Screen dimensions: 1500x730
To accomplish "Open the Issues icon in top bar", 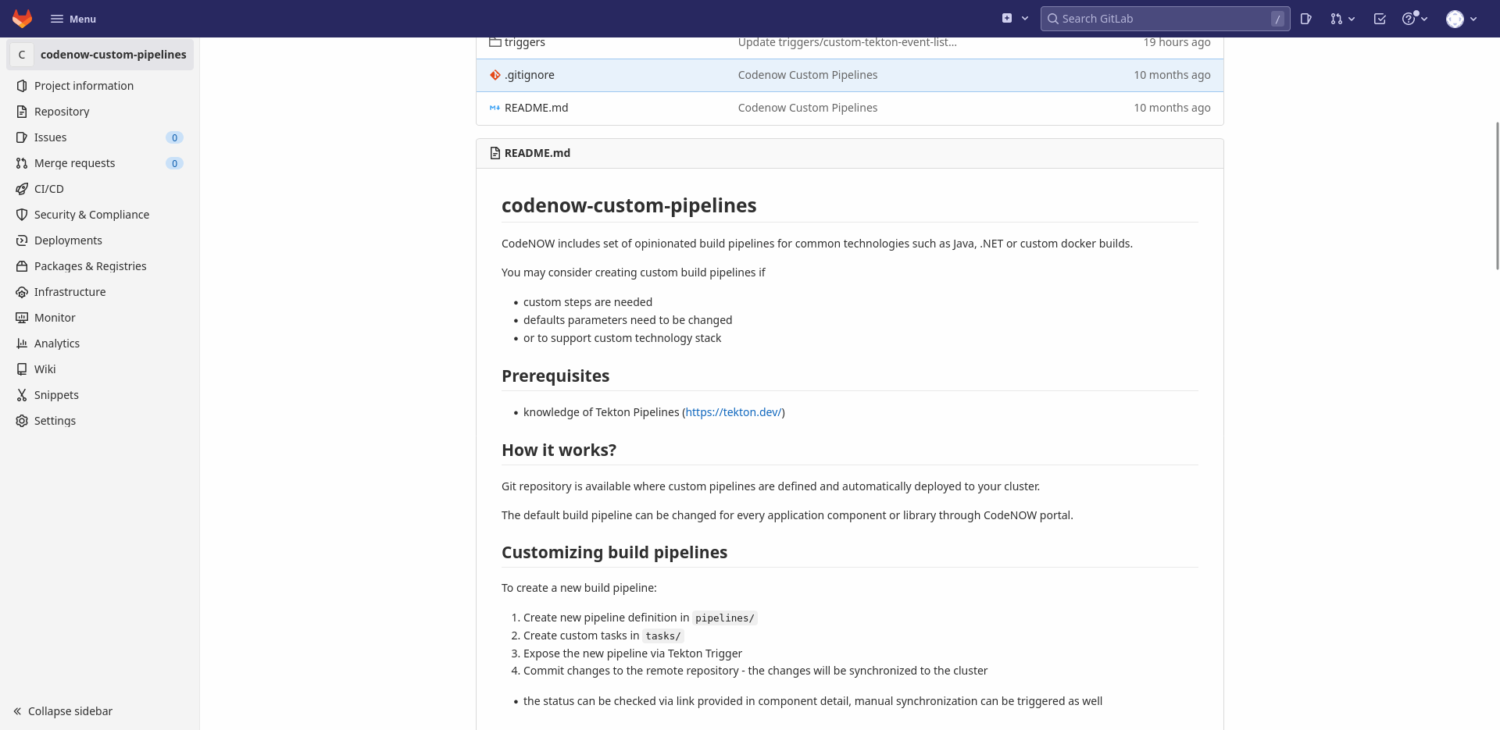I will coord(1305,19).
